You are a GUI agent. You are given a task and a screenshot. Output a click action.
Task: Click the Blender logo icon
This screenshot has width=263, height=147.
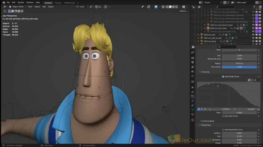pyautogui.click(x=4, y=2)
